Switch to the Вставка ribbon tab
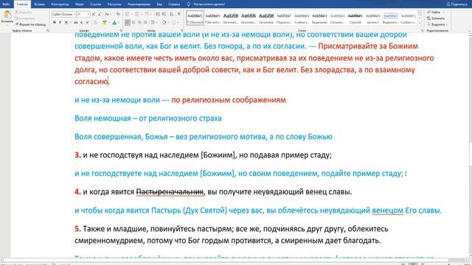 point(39,4)
